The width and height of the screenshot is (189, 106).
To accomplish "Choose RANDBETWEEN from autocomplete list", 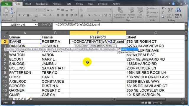I will point(128,52).
